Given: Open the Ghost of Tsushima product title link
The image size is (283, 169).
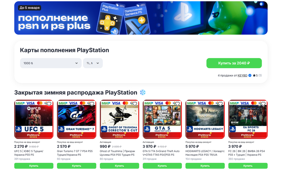Looking at the screenshot, I should click(117, 153).
